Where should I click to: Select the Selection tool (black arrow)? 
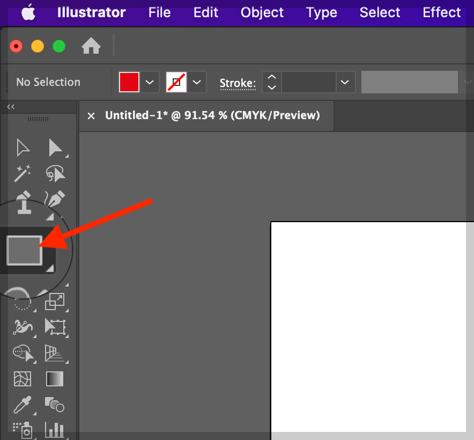pos(23,148)
